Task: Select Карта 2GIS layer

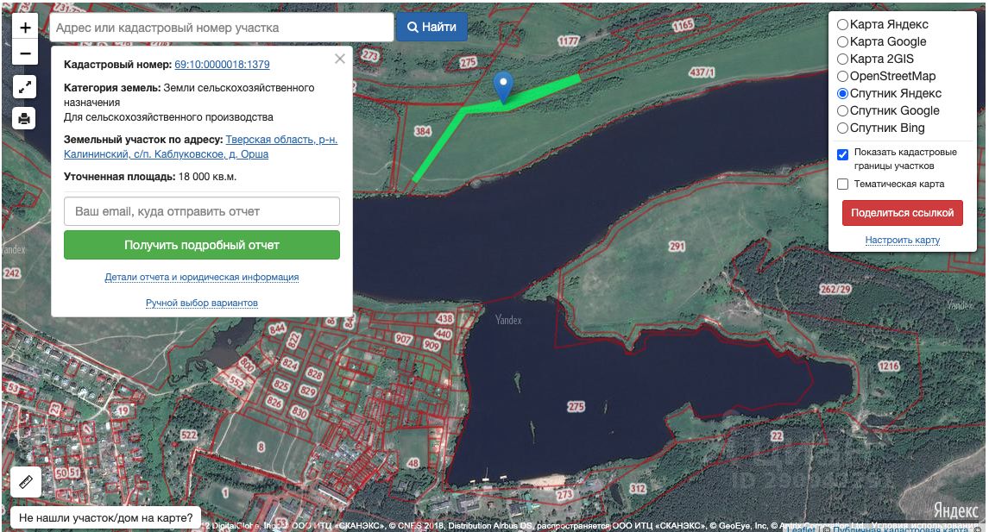Action: click(x=875, y=59)
